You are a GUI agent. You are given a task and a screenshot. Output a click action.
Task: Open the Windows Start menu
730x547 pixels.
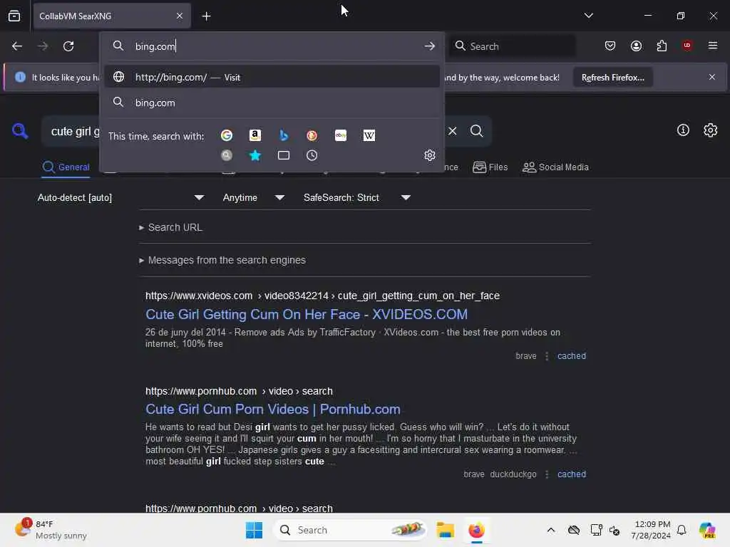pyautogui.click(x=254, y=530)
